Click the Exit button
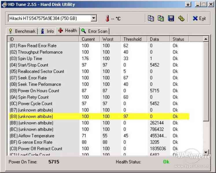The height and width of the screenshot is (173, 216). pyautogui.click(x=199, y=18)
